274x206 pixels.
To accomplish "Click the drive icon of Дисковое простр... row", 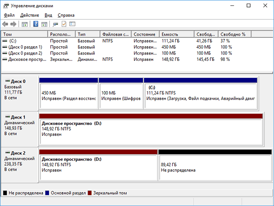I will pos(5,60).
